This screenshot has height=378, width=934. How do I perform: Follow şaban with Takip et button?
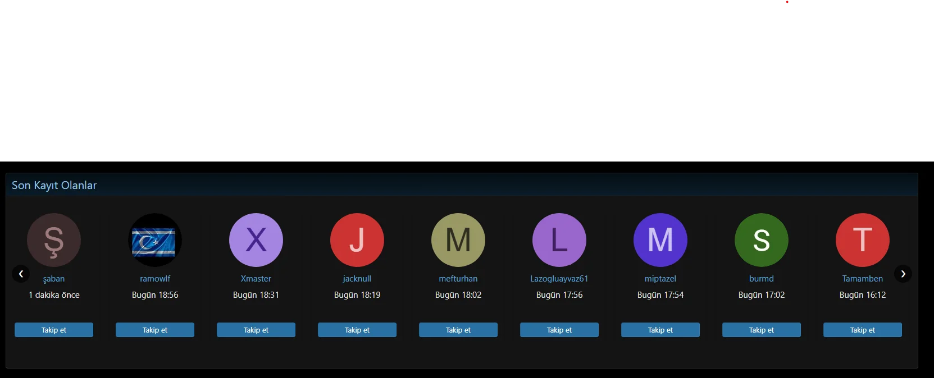[x=54, y=330]
